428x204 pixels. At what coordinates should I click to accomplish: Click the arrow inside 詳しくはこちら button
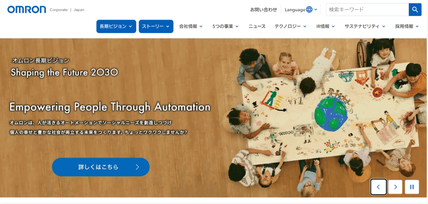(137, 167)
